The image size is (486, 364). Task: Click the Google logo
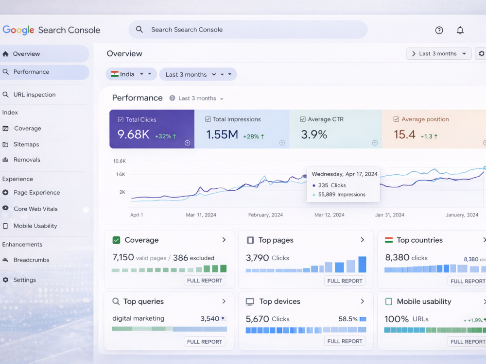18,30
